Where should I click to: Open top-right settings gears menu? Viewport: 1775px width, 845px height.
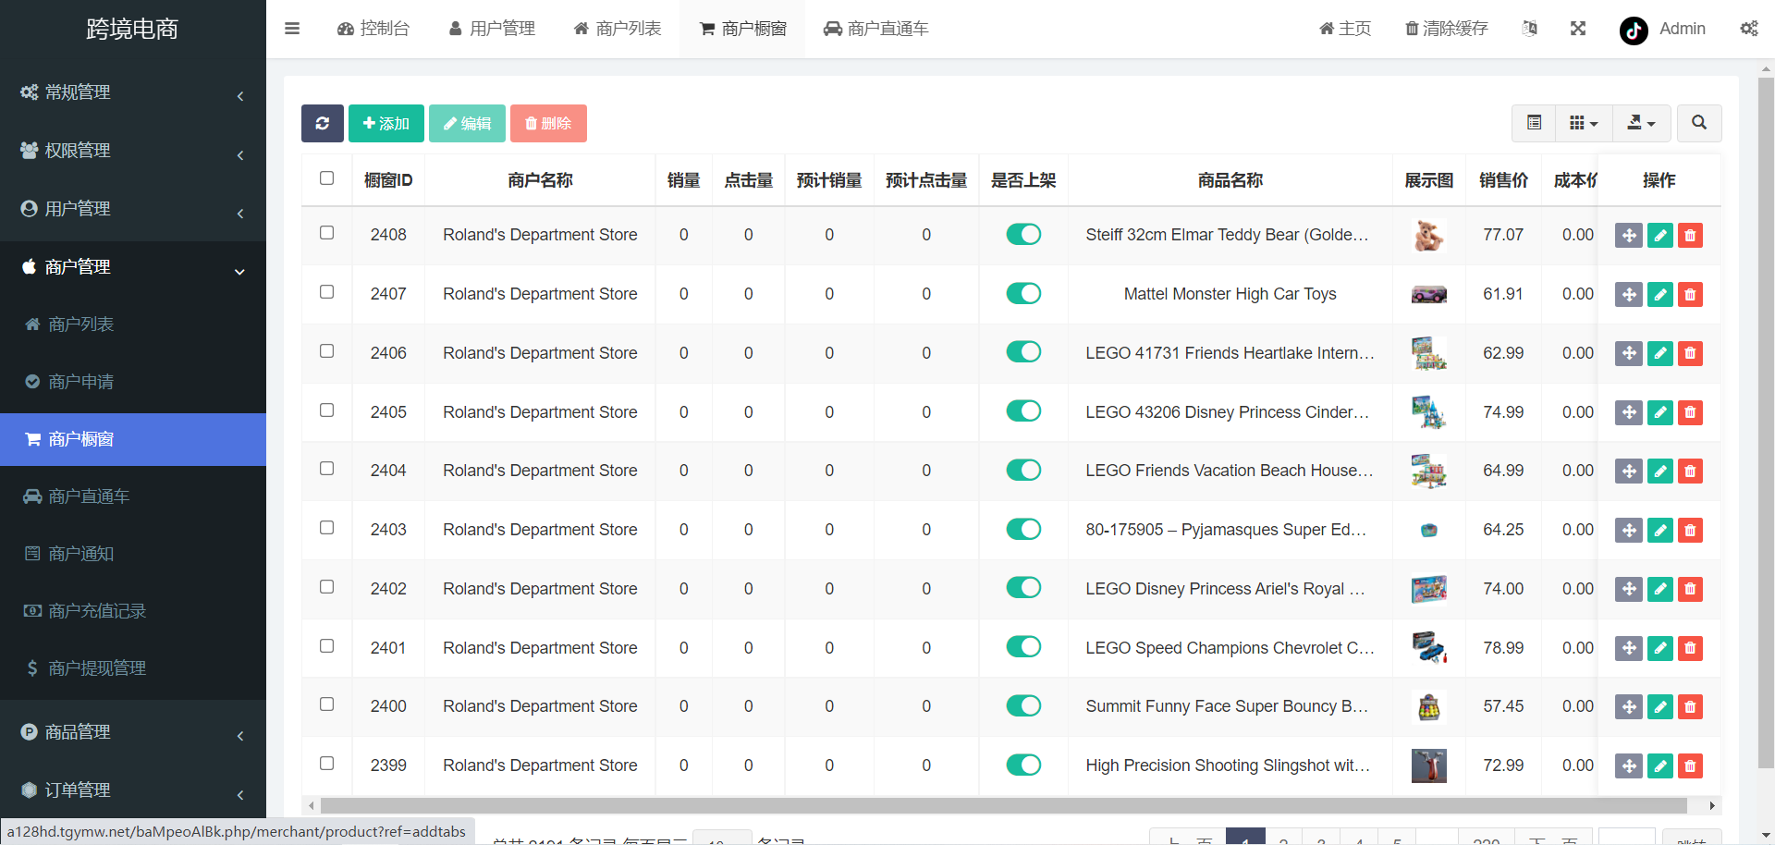(x=1748, y=29)
